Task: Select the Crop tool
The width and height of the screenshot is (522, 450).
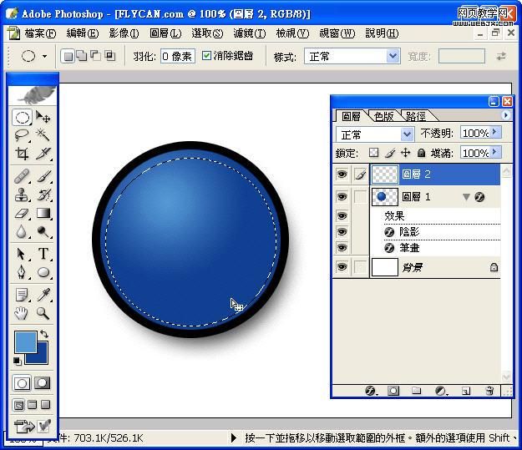Action: click(22, 154)
